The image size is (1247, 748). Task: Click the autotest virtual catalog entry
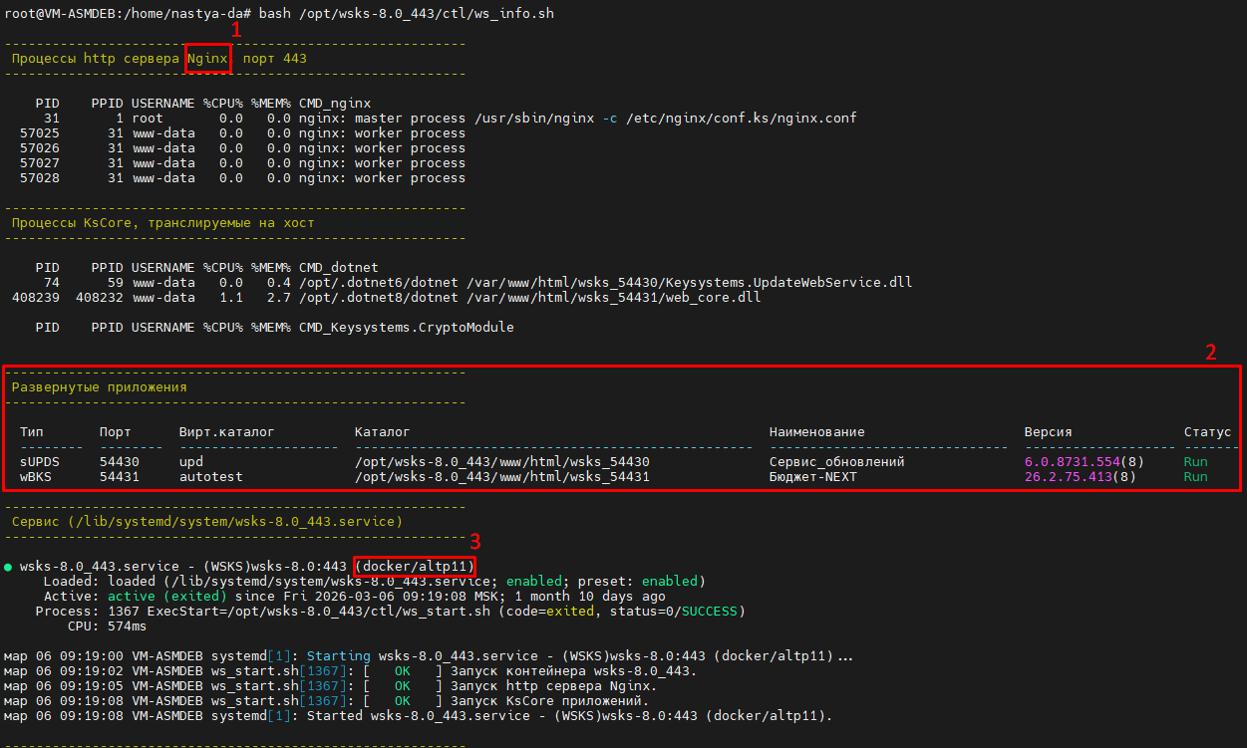pos(210,477)
